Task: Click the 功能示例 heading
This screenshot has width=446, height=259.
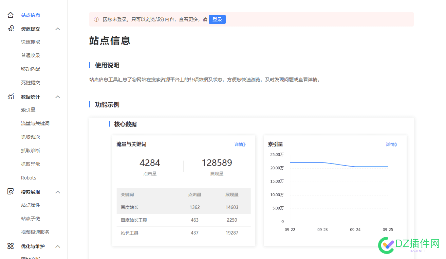Action: point(107,104)
